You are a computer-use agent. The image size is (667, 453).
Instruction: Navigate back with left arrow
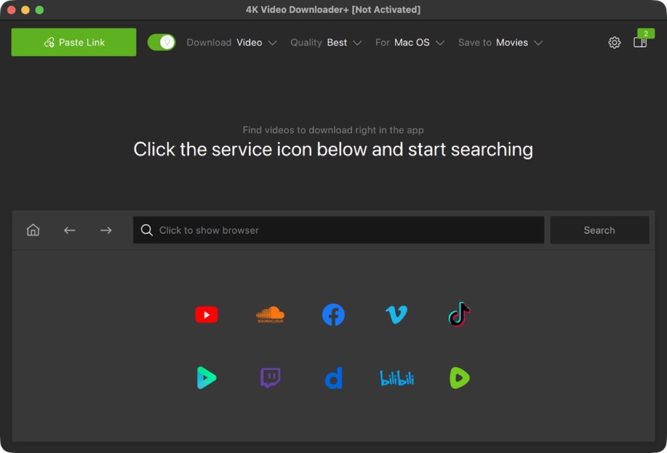click(x=69, y=230)
